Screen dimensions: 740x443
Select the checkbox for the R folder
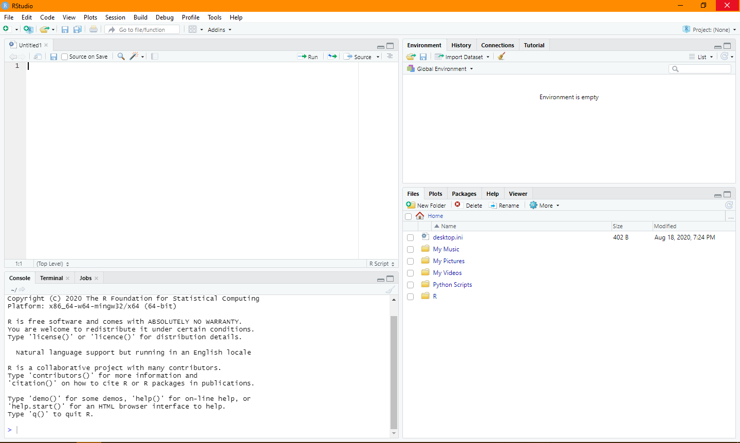pos(410,297)
